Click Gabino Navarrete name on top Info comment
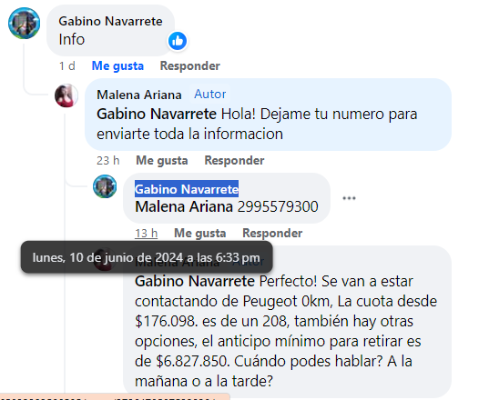The image size is (489, 400). pyautogui.click(x=110, y=21)
